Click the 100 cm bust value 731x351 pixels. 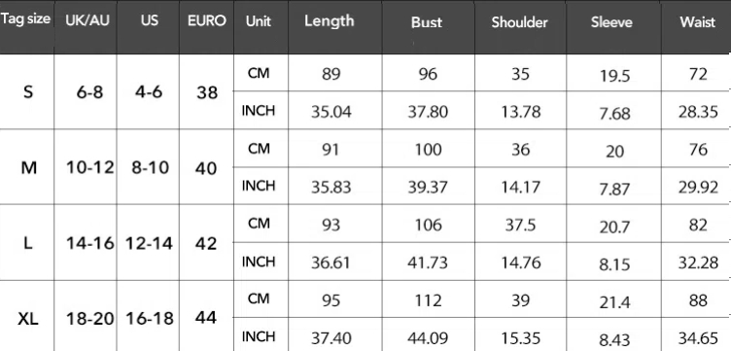coord(428,150)
